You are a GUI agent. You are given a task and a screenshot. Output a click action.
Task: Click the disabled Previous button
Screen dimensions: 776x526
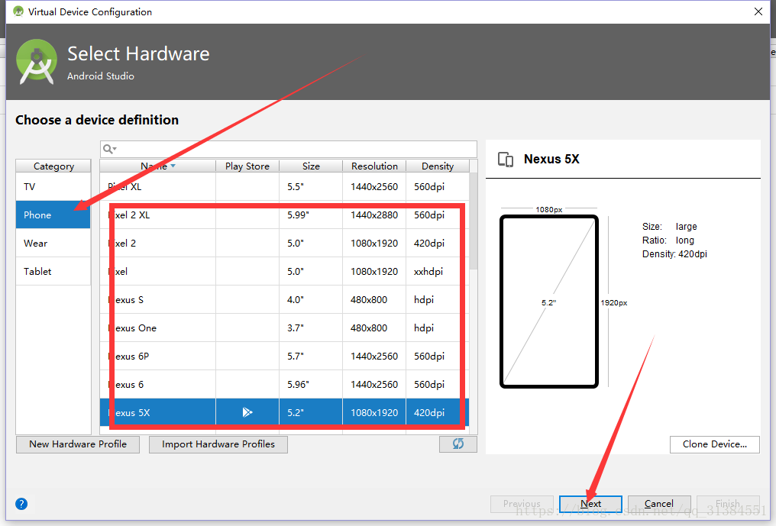(522, 504)
